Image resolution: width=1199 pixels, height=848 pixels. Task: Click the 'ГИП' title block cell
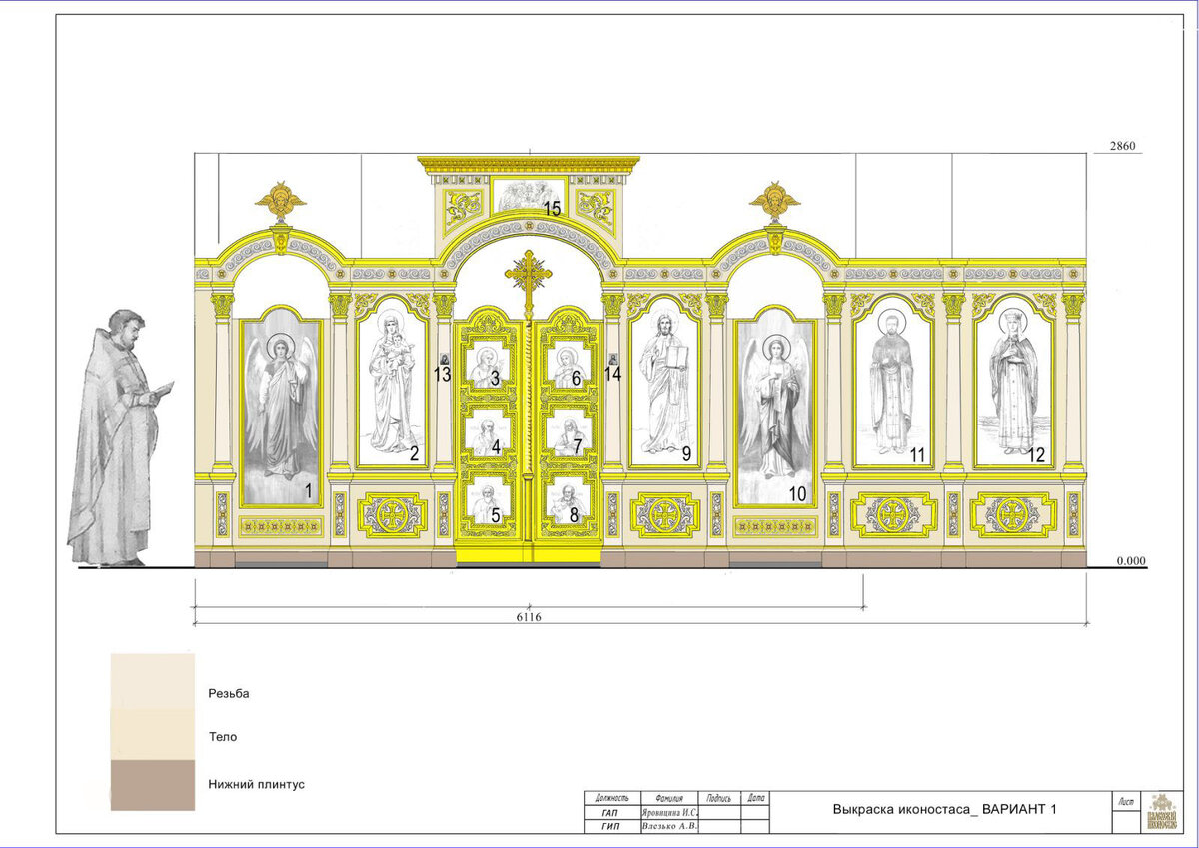[611, 826]
